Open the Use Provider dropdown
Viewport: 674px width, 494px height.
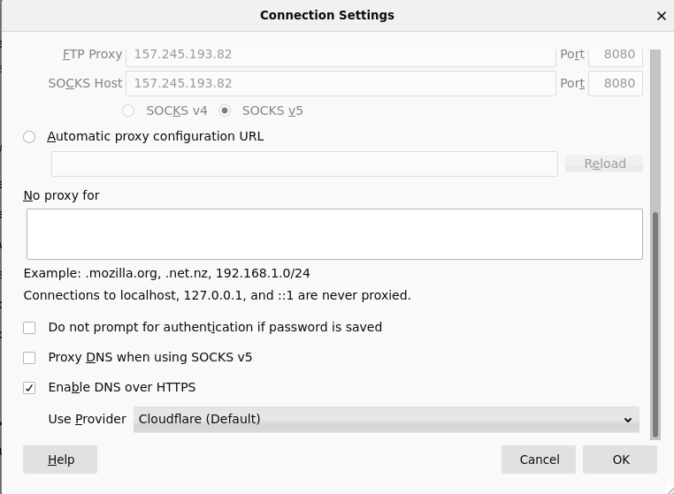[386, 420]
